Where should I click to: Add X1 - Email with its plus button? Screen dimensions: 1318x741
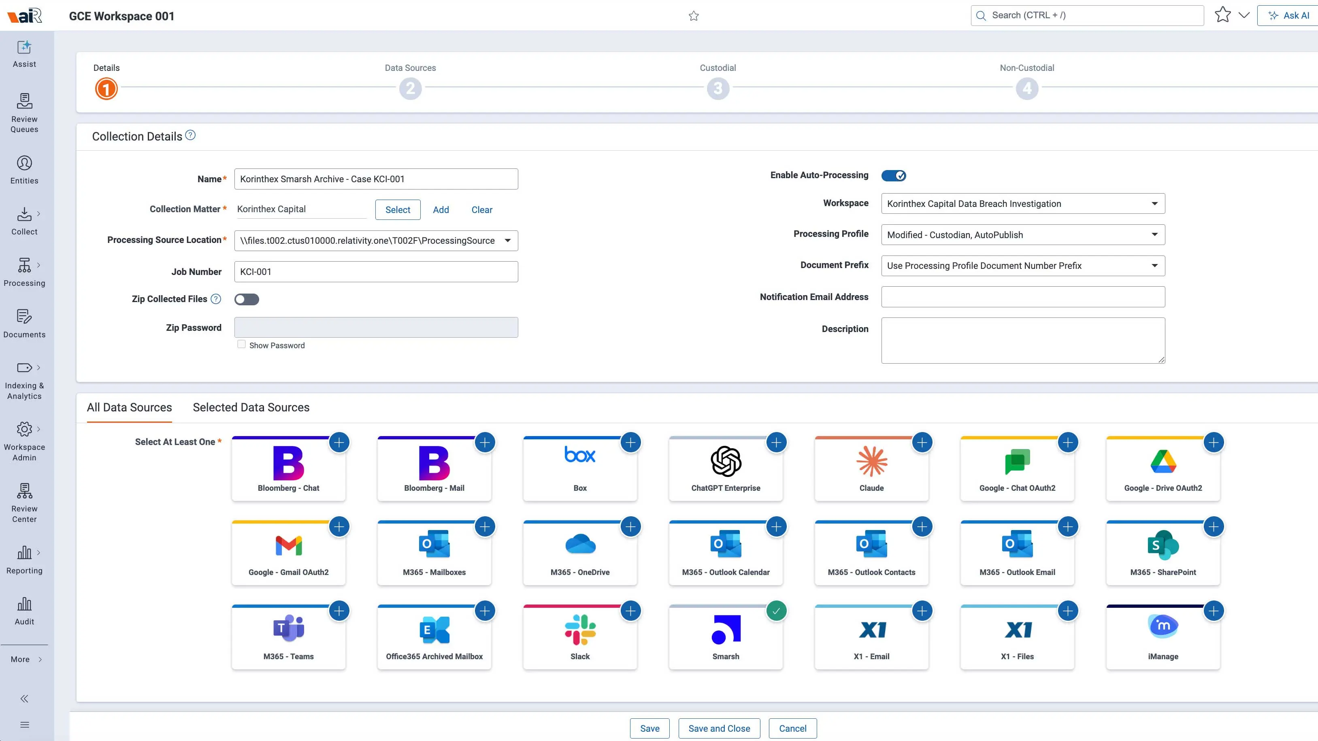click(922, 611)
